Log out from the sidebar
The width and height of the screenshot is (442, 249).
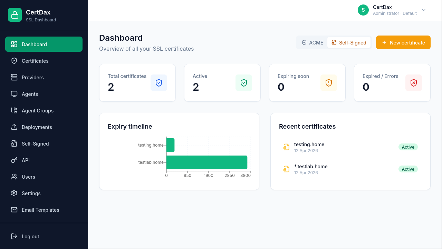(30, 237)
